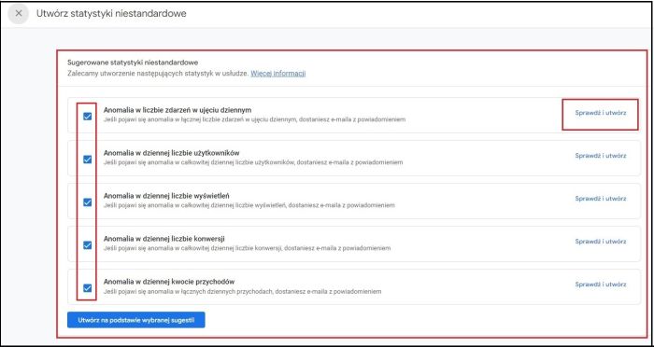The image size is (654, 347).
Task: Select the title Anomalia w liczbie zdarzeń w ujęciu dziennym
Action: (x=178, y=110)
